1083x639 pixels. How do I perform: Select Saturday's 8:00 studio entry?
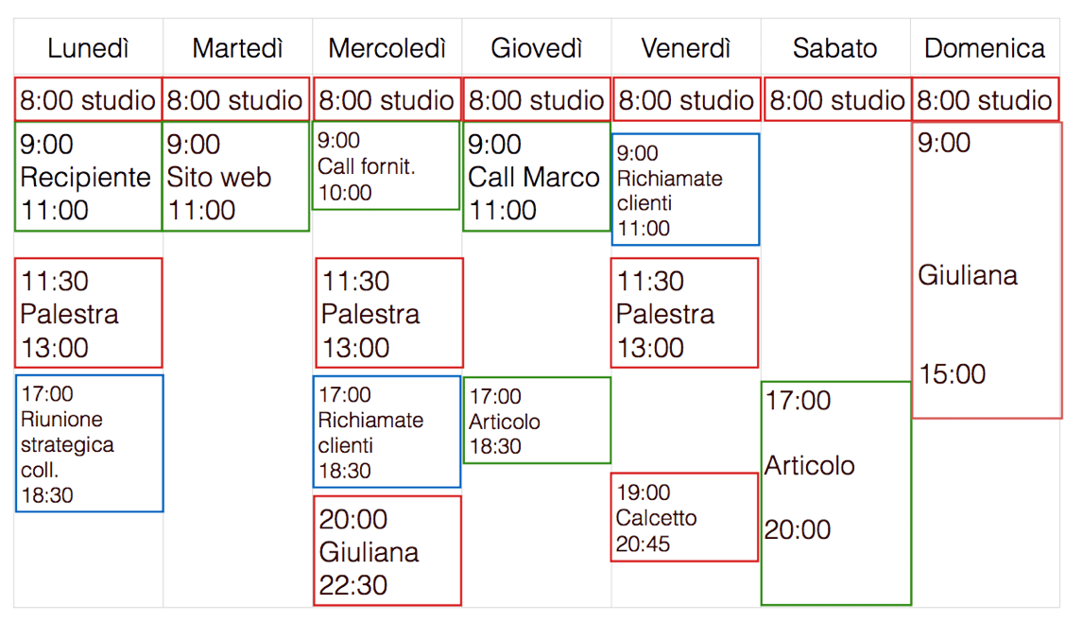coord(836,100)
